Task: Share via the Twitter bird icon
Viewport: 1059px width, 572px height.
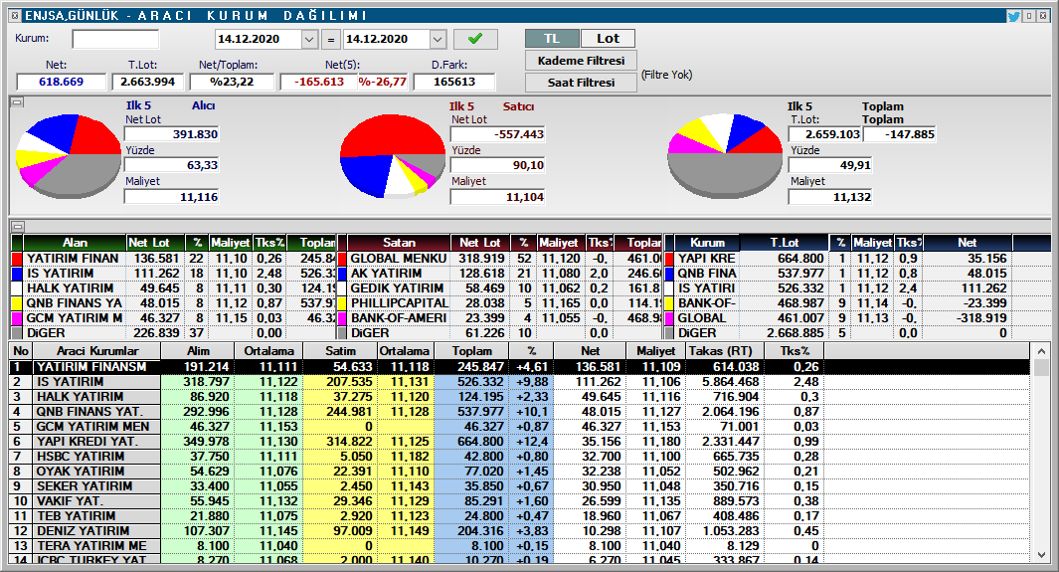Action: pyautogui.click(x=1013, y=16)
